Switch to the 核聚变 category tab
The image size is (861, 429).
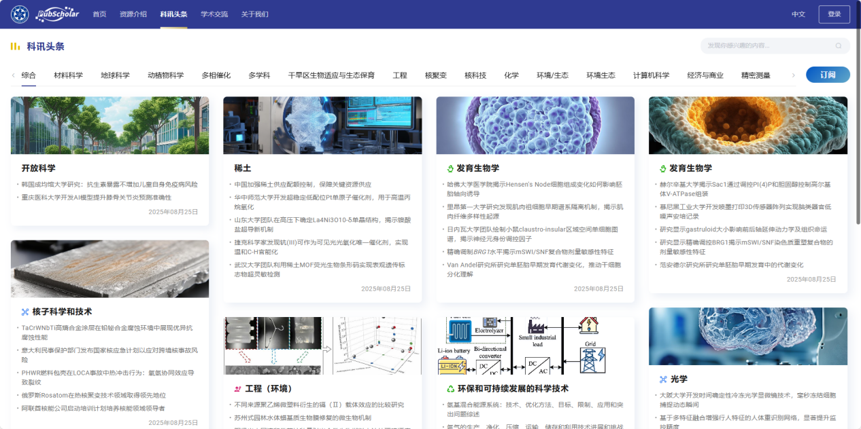(435, 75)
